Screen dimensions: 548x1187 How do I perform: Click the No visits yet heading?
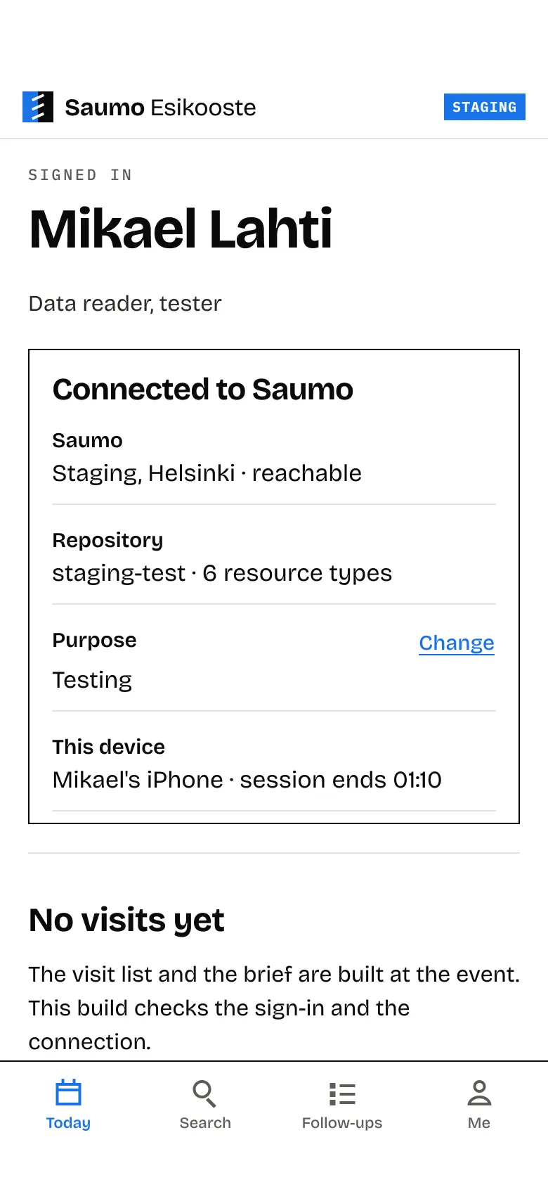(126, 920)
